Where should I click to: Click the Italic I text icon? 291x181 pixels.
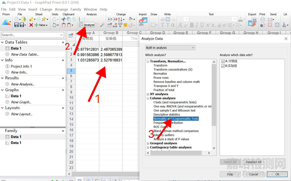pos(197,25)
